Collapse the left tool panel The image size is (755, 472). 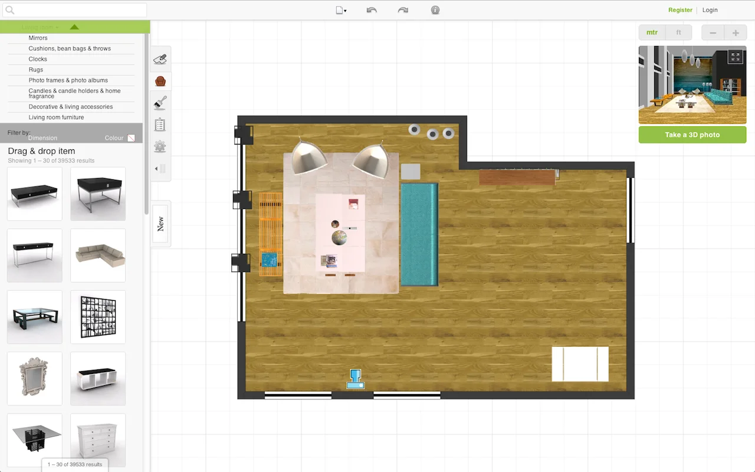tap(160, 168)
